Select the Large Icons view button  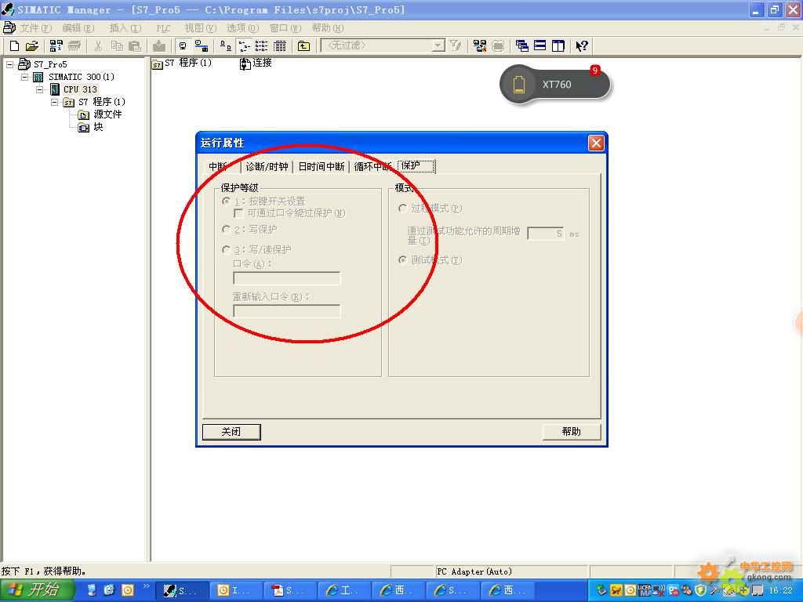(x=225, y=46)
